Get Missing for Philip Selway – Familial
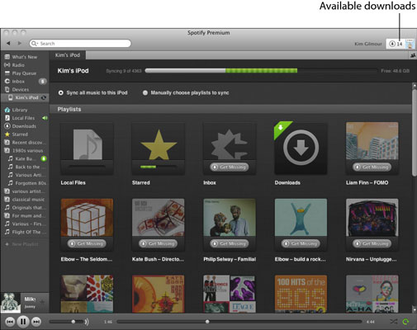Image resolution: width=417 pixels, height=330 pixels. point(230,243)
